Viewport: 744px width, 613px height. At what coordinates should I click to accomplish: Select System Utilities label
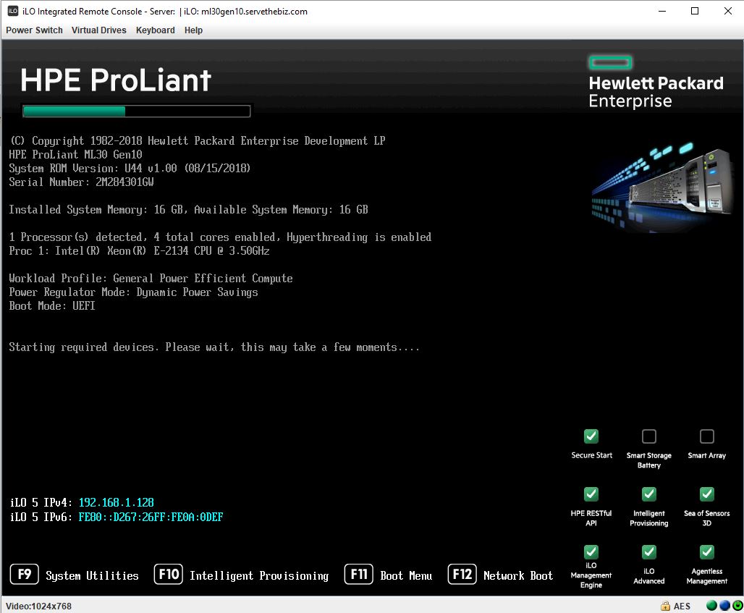click(92, 575)
